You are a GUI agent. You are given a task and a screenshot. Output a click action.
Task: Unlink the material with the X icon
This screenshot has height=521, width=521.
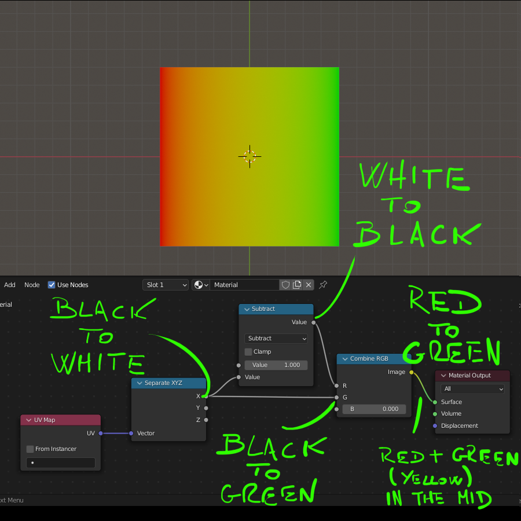[x=309, y=285]
